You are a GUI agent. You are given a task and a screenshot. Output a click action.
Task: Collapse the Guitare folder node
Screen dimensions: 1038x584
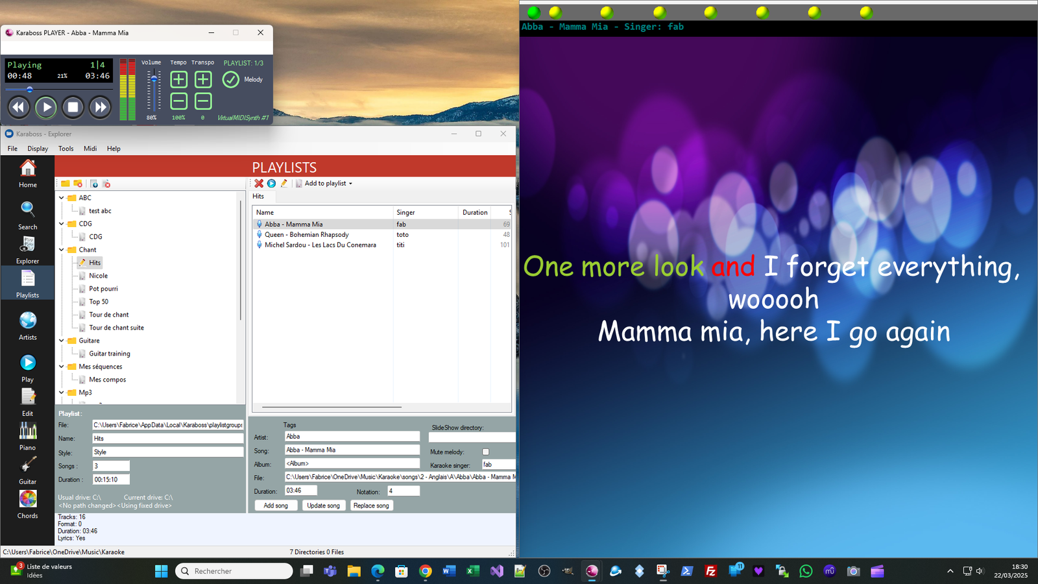tap(62, 341)
